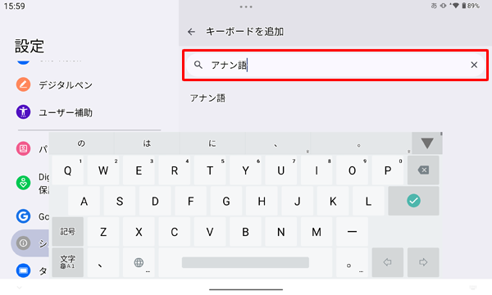Screen dimensions: 492x295
Task: Tap the A key
Action: 84,201
